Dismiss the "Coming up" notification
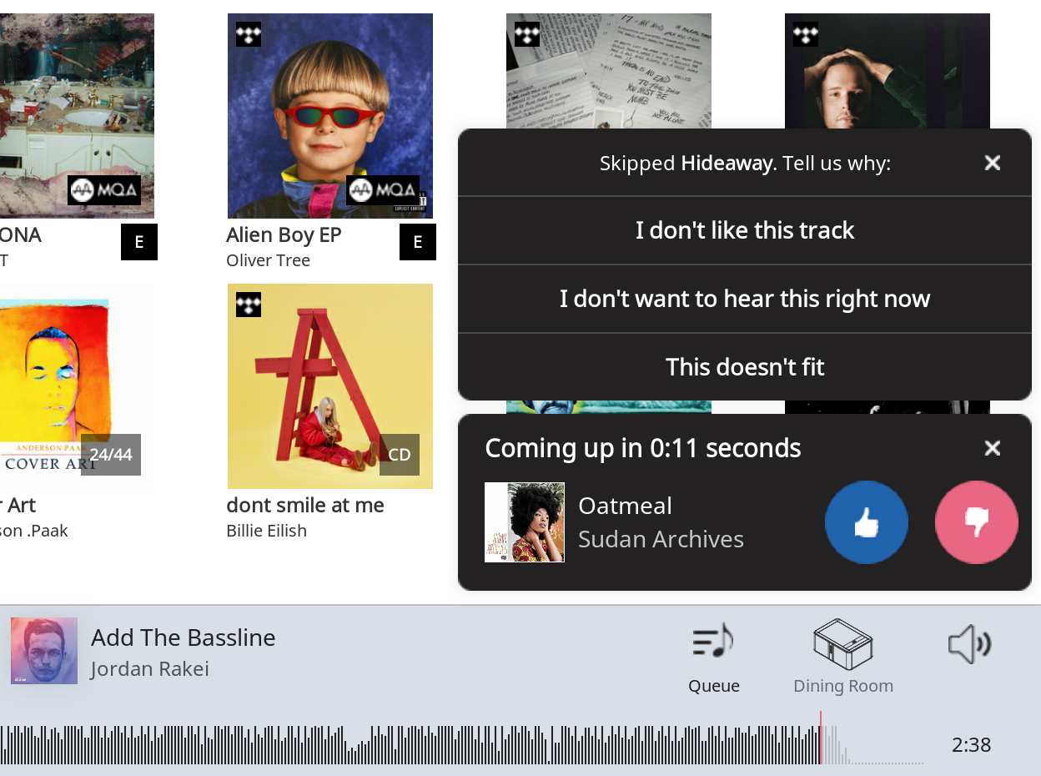The width and height of the screenshot is (1041, 776). click(993, 448)
